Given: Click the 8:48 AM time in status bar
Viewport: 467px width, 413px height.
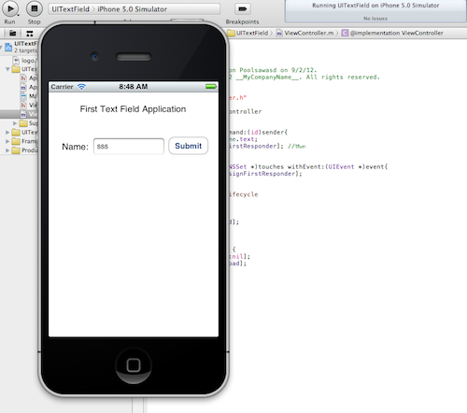Looking at the screenshot, I should pos(134,87).
